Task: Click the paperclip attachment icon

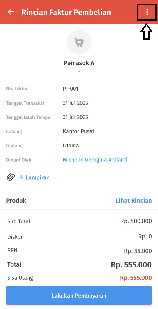Action: [11, 177]
